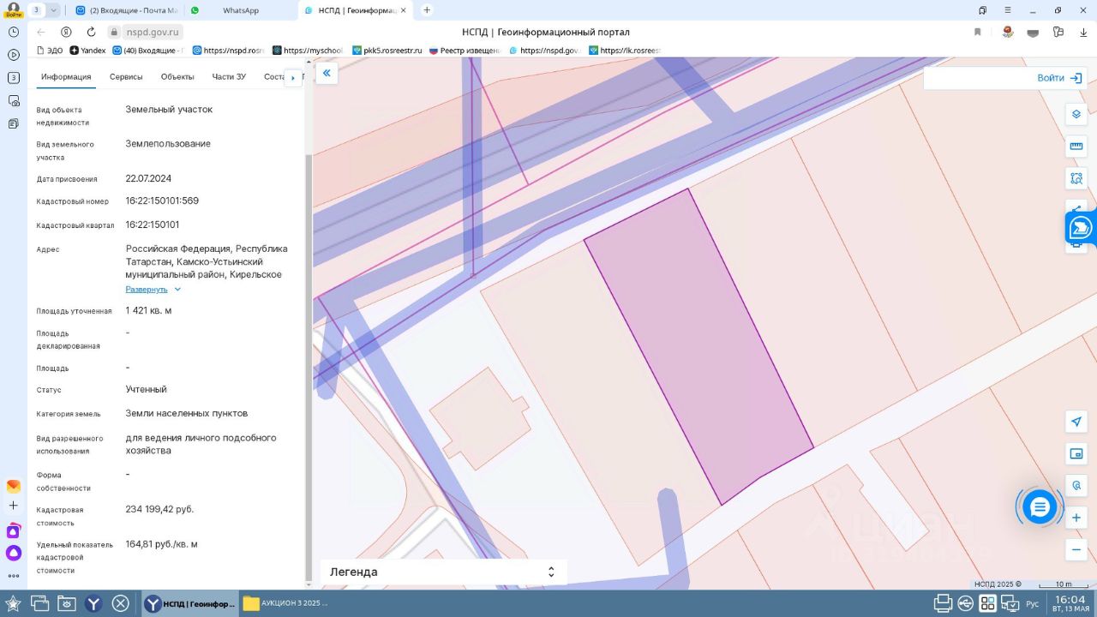Click the taskbar circled X icon
Screen dimensions: 1097x617
click(121, 603)
